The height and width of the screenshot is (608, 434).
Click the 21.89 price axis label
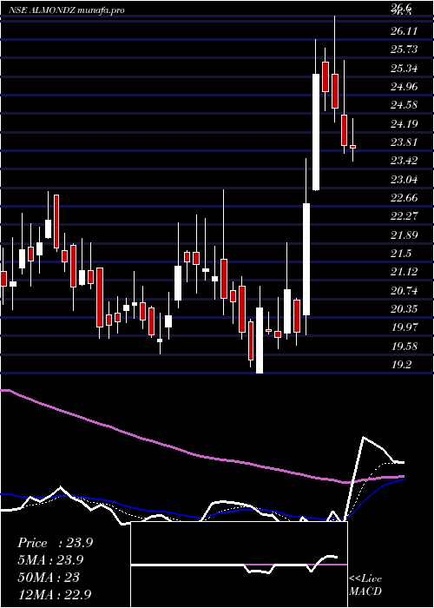coord(404,235)
